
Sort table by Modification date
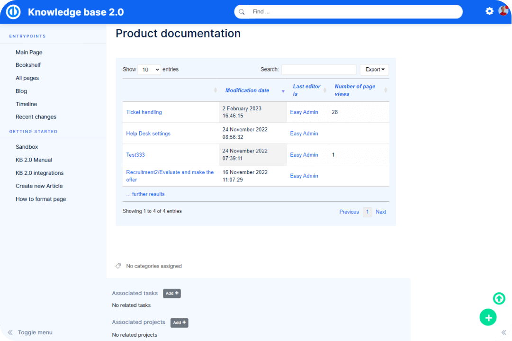247,90
